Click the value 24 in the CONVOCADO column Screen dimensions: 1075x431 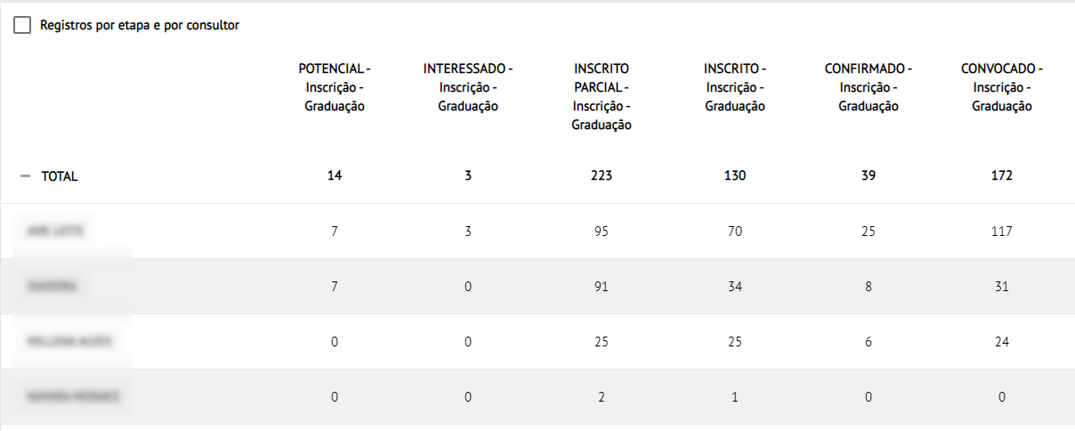coord(1002,342)
